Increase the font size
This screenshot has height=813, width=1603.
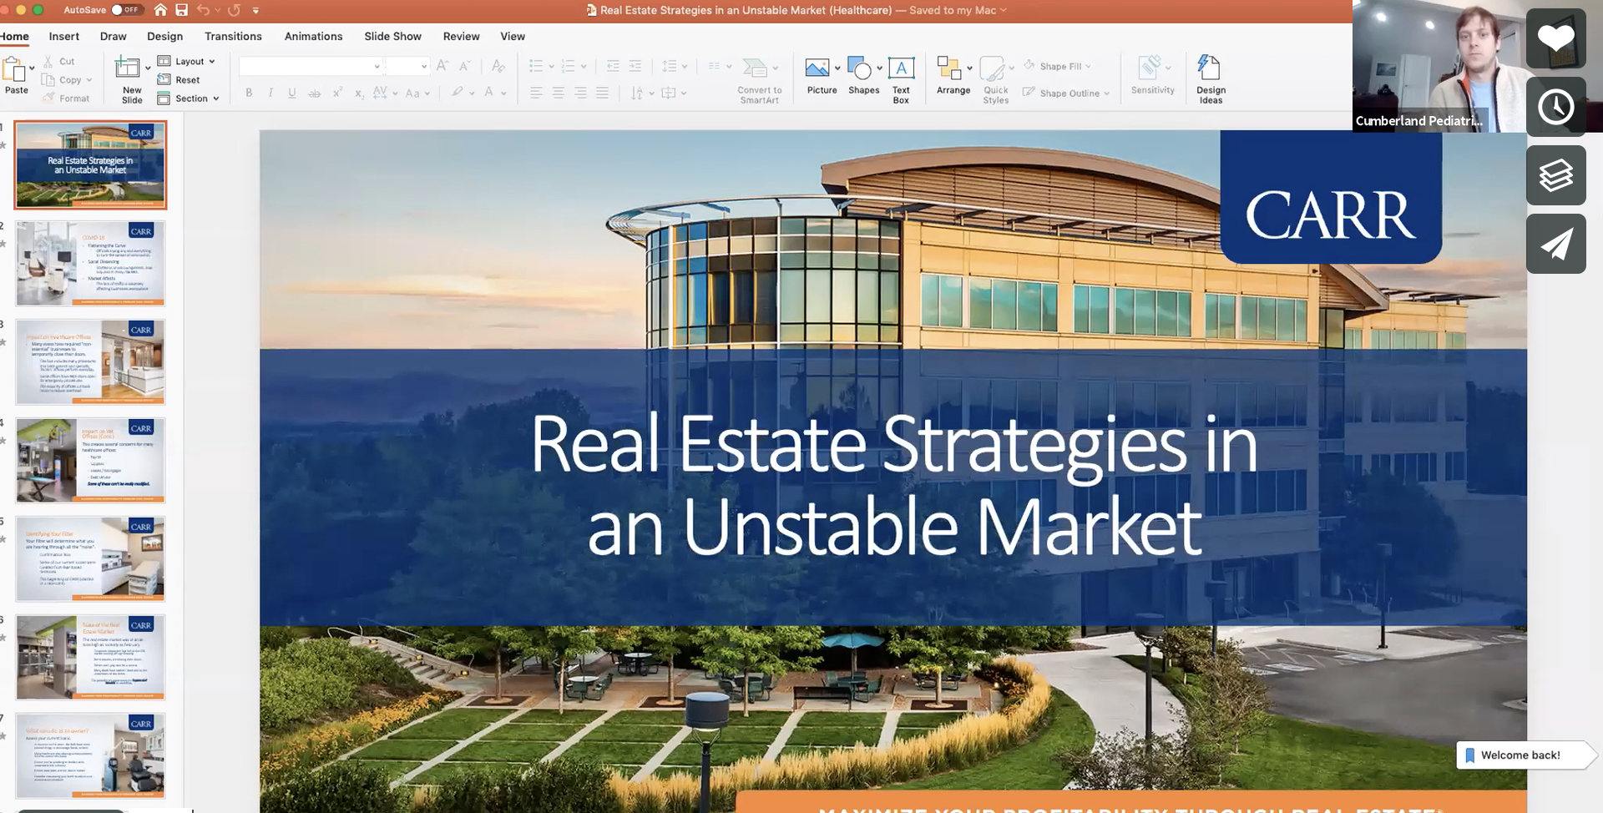point(442,66)
